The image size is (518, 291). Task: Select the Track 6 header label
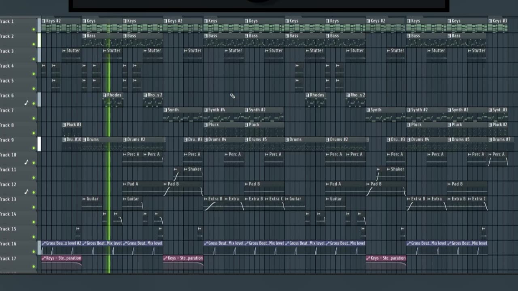pos(7,96)
